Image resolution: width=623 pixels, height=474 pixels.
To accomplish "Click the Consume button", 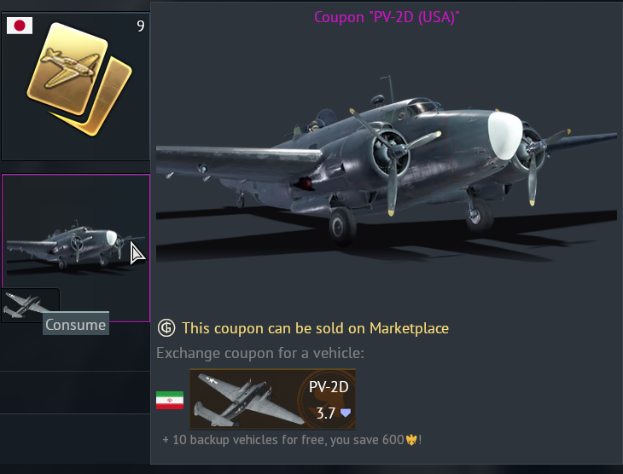I will click(75, 325).
